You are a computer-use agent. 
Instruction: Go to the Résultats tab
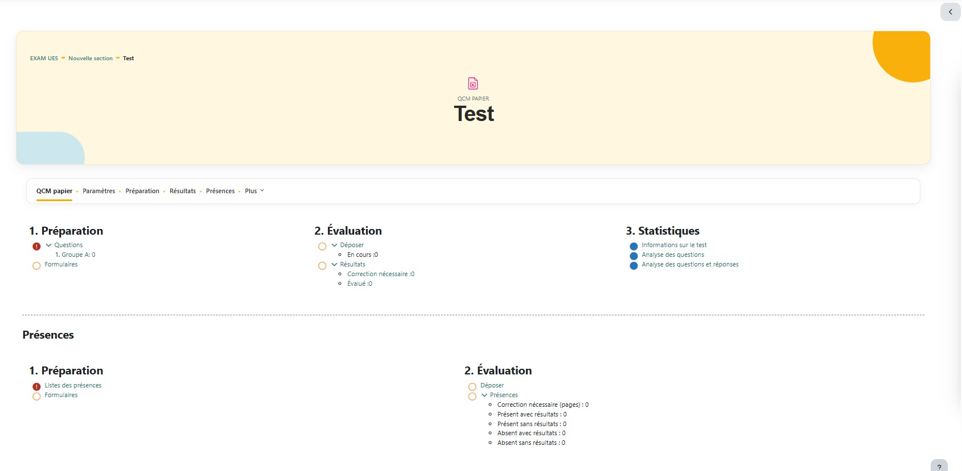183,191
